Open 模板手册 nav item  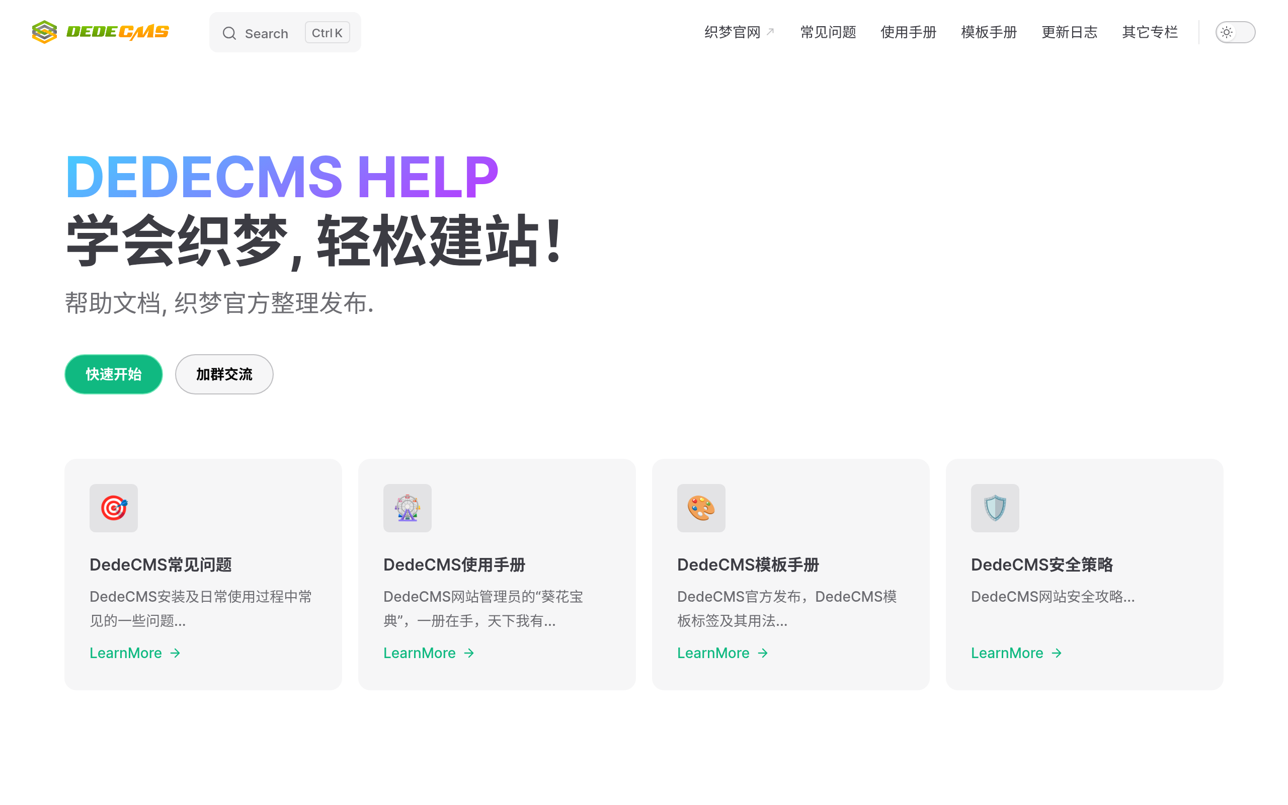[989, 33]
